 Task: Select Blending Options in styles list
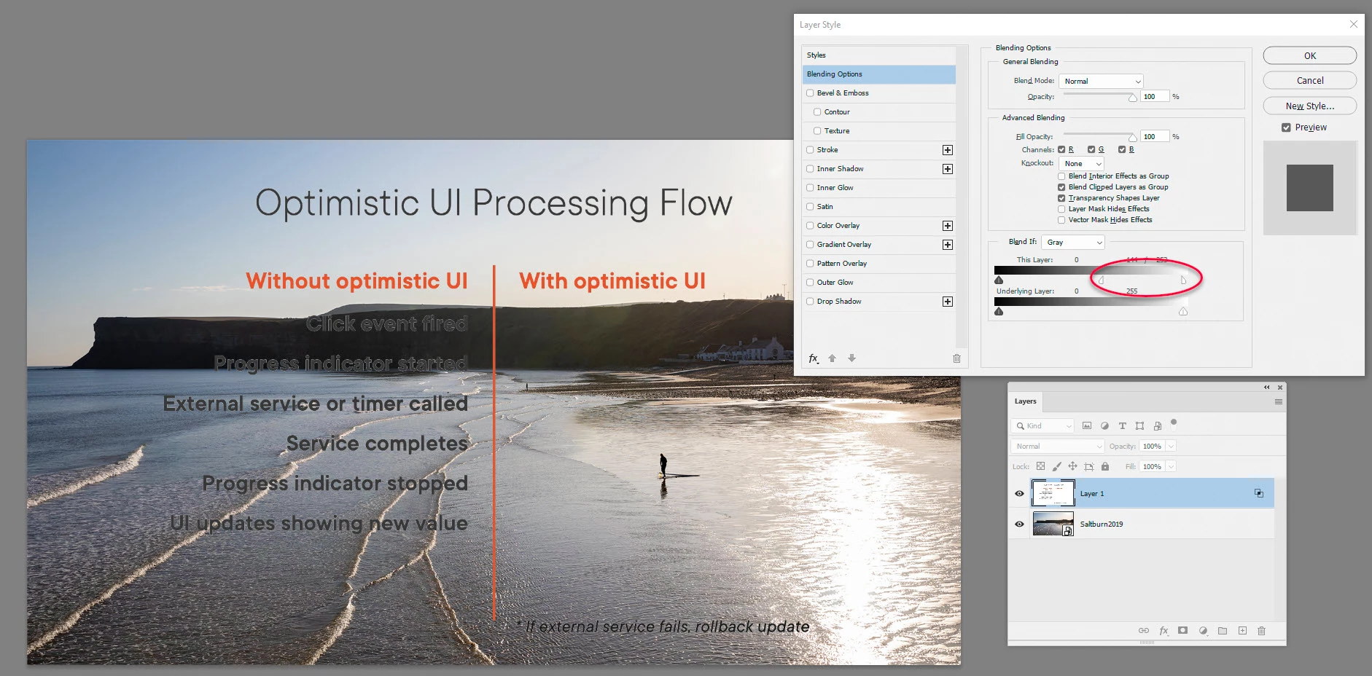[x=879, y=74]
